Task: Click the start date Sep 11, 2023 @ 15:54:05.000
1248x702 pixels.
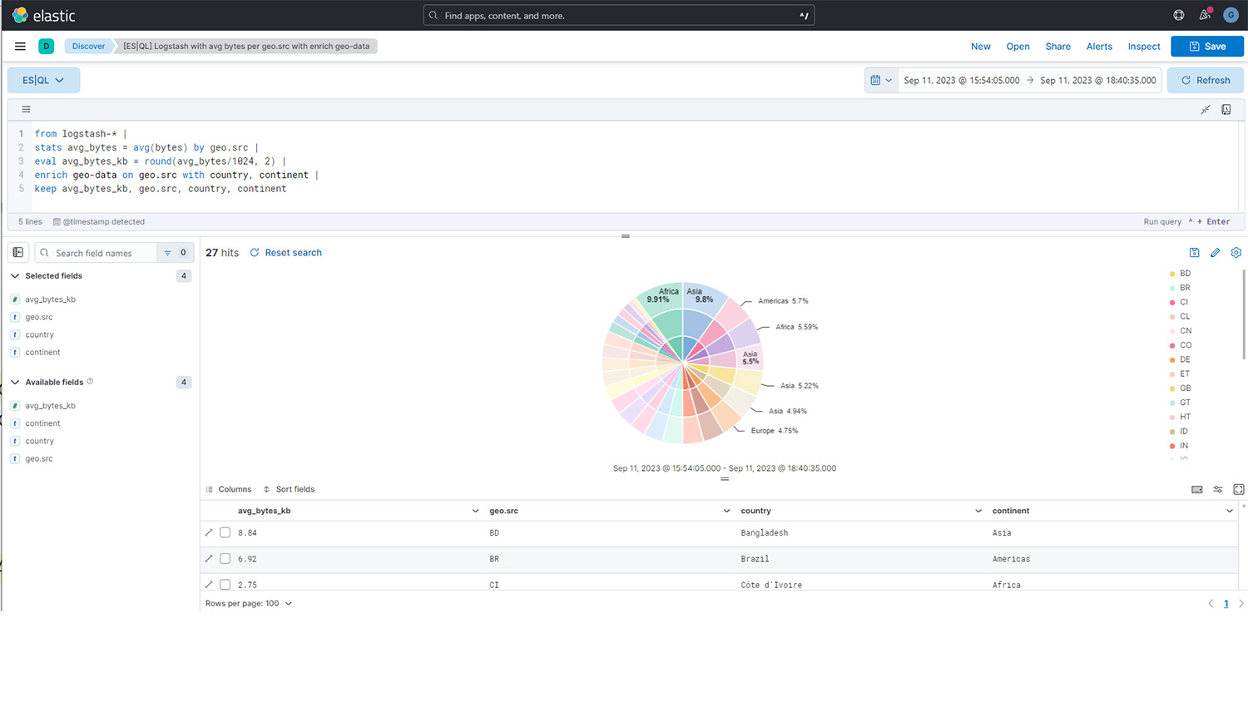Action: [961, 81]
